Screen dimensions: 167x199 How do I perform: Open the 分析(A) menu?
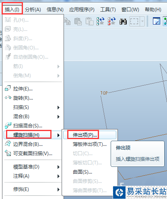coord(33,10)
